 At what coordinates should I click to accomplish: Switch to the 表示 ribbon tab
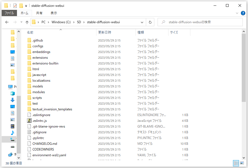click(54, 13)
